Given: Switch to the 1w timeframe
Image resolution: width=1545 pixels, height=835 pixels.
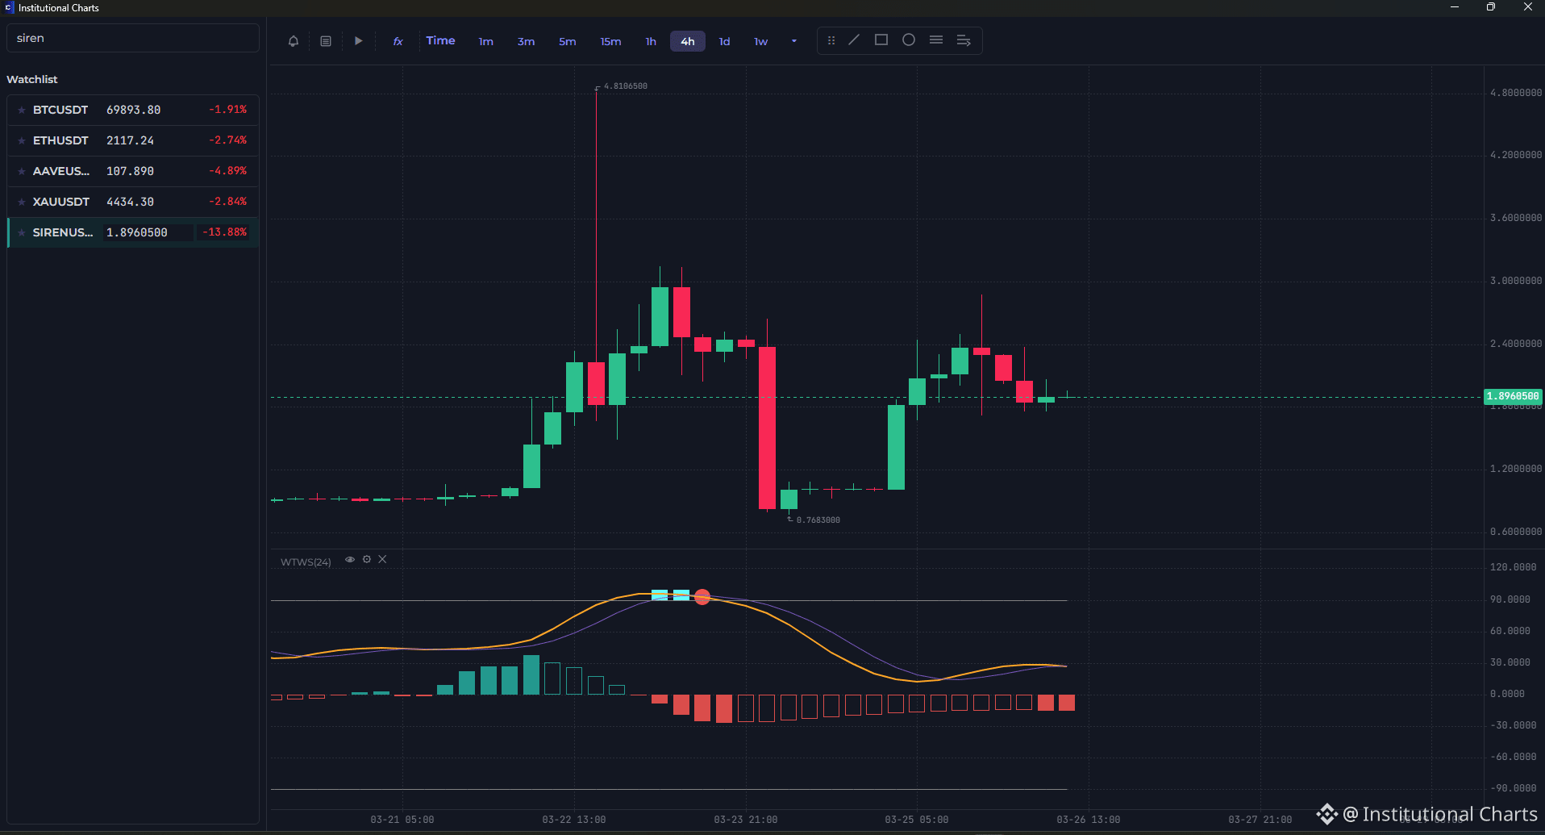Looking at the screenshot, I should [760, 41].
